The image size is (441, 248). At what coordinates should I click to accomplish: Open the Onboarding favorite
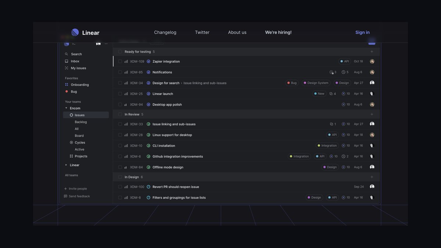point(77,85)
